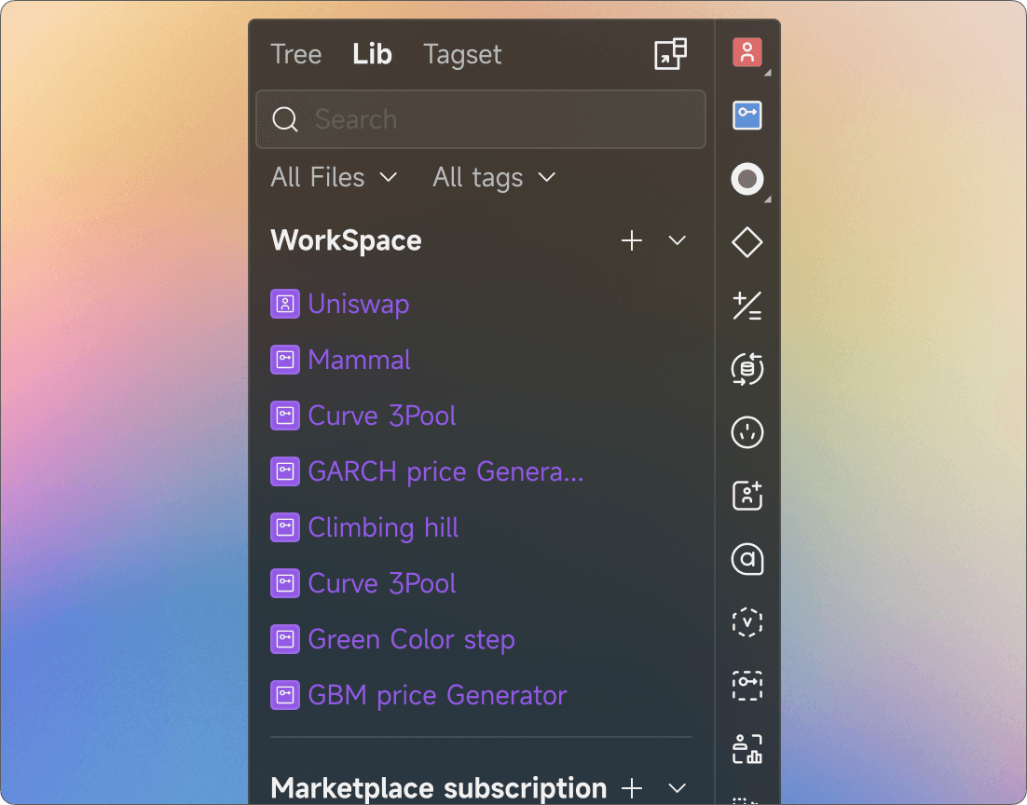Select the power socket icon

coord(747,432)
